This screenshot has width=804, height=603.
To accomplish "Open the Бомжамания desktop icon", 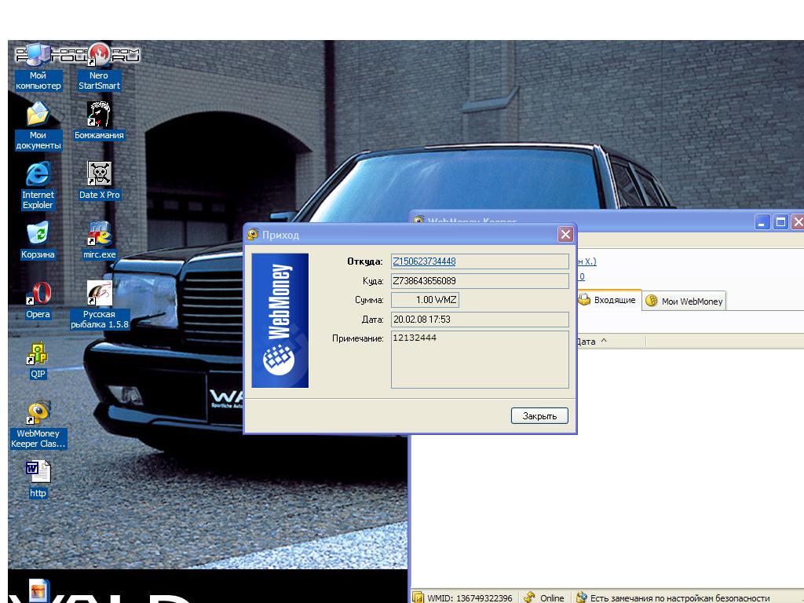I will (99, 115).
